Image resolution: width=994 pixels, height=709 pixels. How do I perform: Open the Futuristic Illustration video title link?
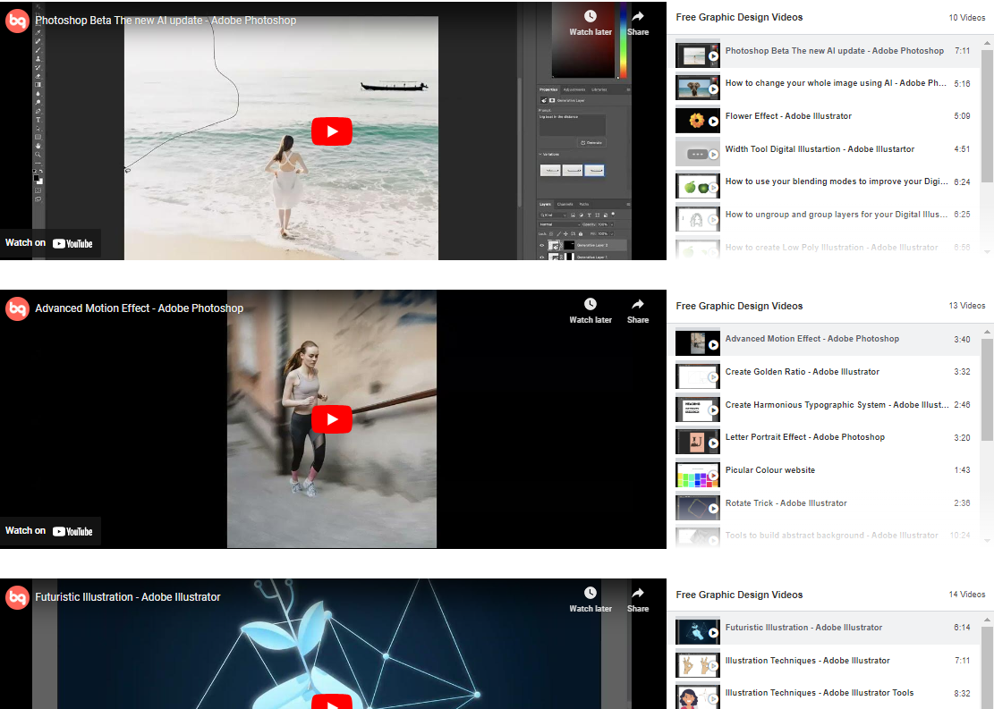[x=127, y=597]
